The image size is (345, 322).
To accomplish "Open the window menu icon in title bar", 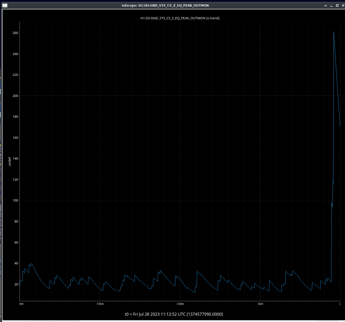I will click(x=5, y=5).
